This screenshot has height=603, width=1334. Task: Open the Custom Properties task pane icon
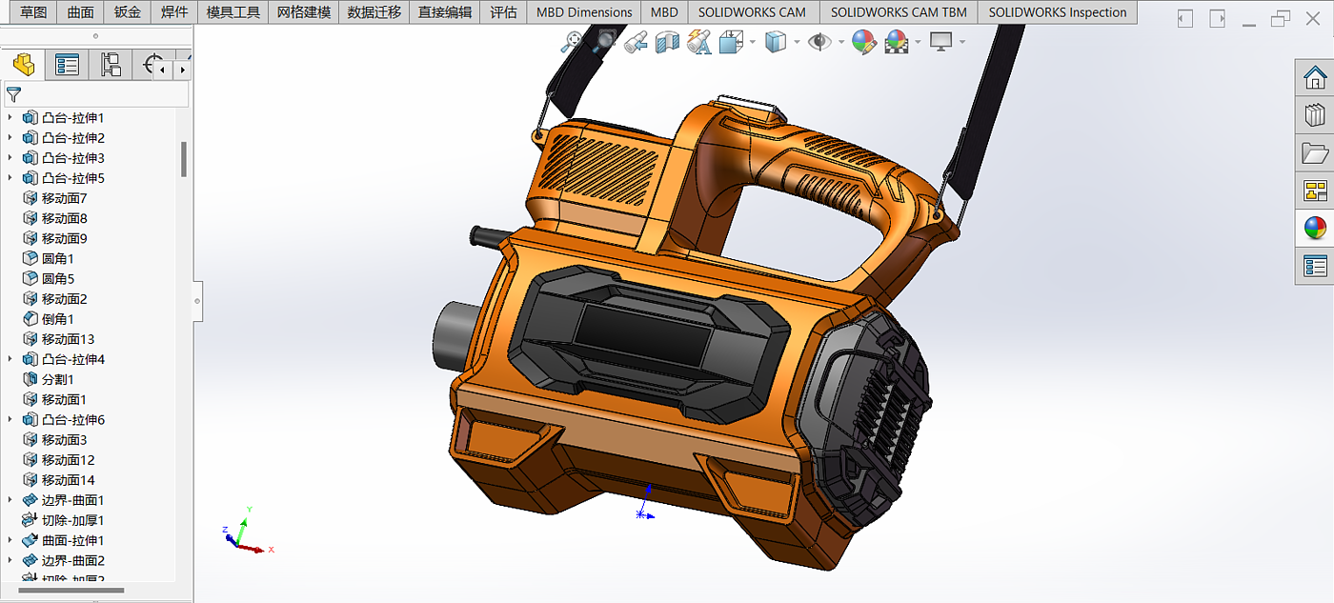1315,266
